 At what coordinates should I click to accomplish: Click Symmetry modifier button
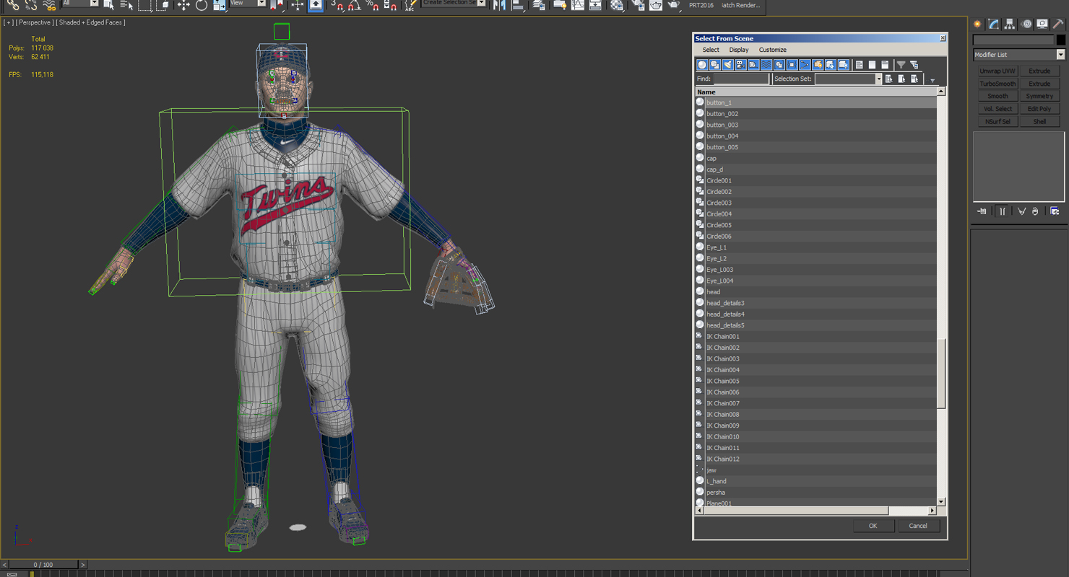tap(1039, 96)
